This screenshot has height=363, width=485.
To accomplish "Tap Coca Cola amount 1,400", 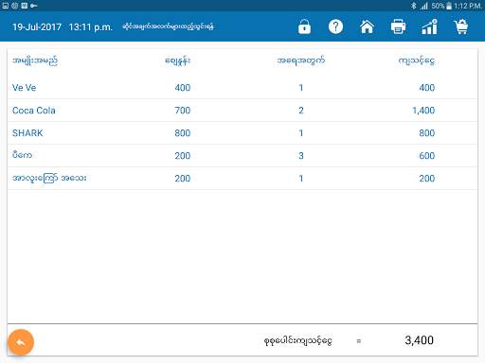I will [423, 111].
